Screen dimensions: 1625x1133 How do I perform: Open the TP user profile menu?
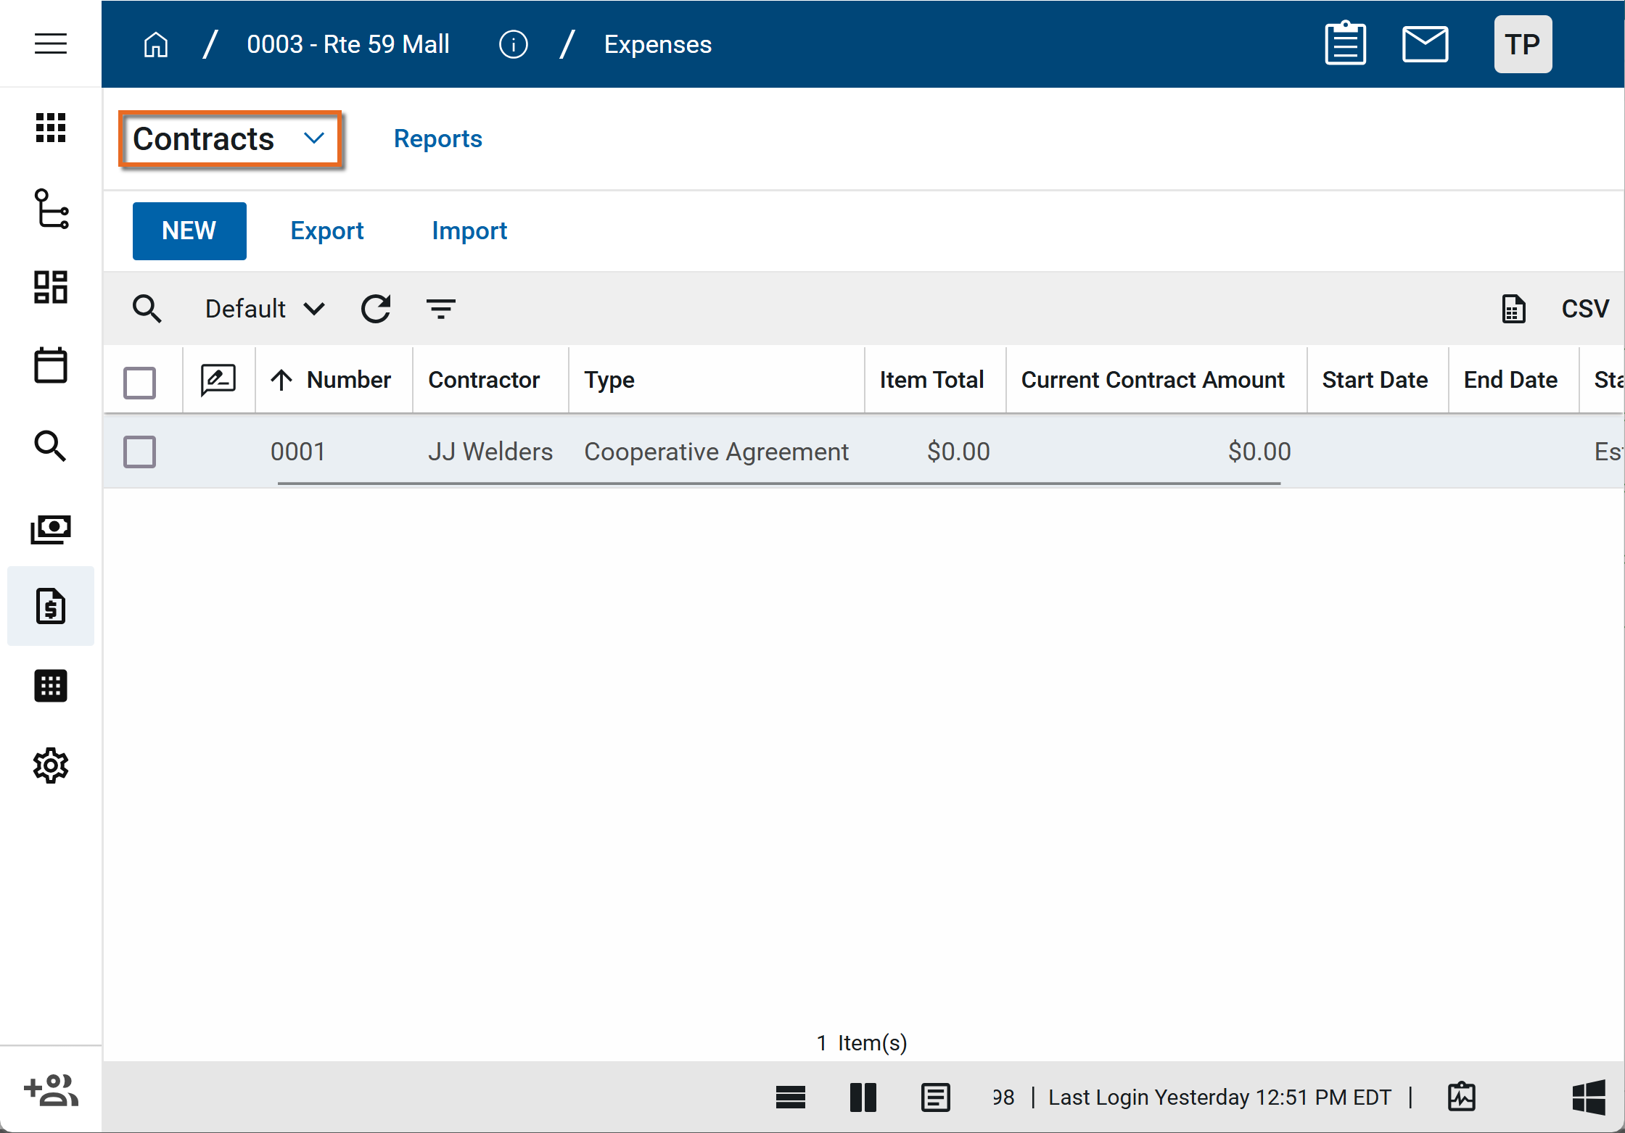click(x=1522, y=44)
